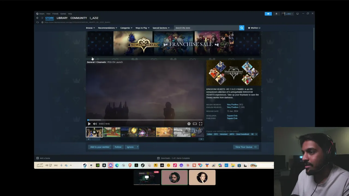Show hidden system tray icons
The width and height of the screenshot is (349, 196).
click(x=71, y=165)
